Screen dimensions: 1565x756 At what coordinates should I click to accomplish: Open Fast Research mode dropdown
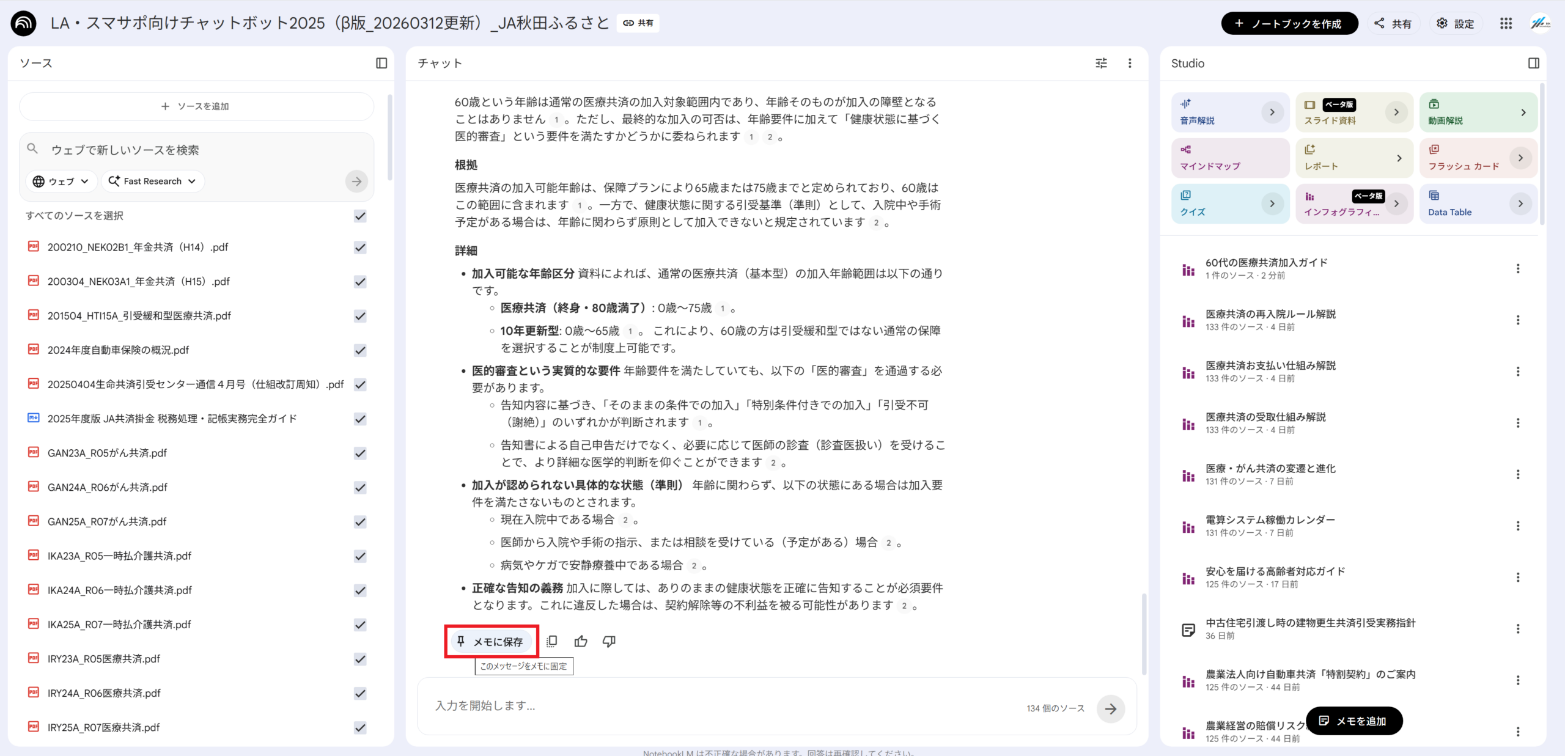(152, 181)
